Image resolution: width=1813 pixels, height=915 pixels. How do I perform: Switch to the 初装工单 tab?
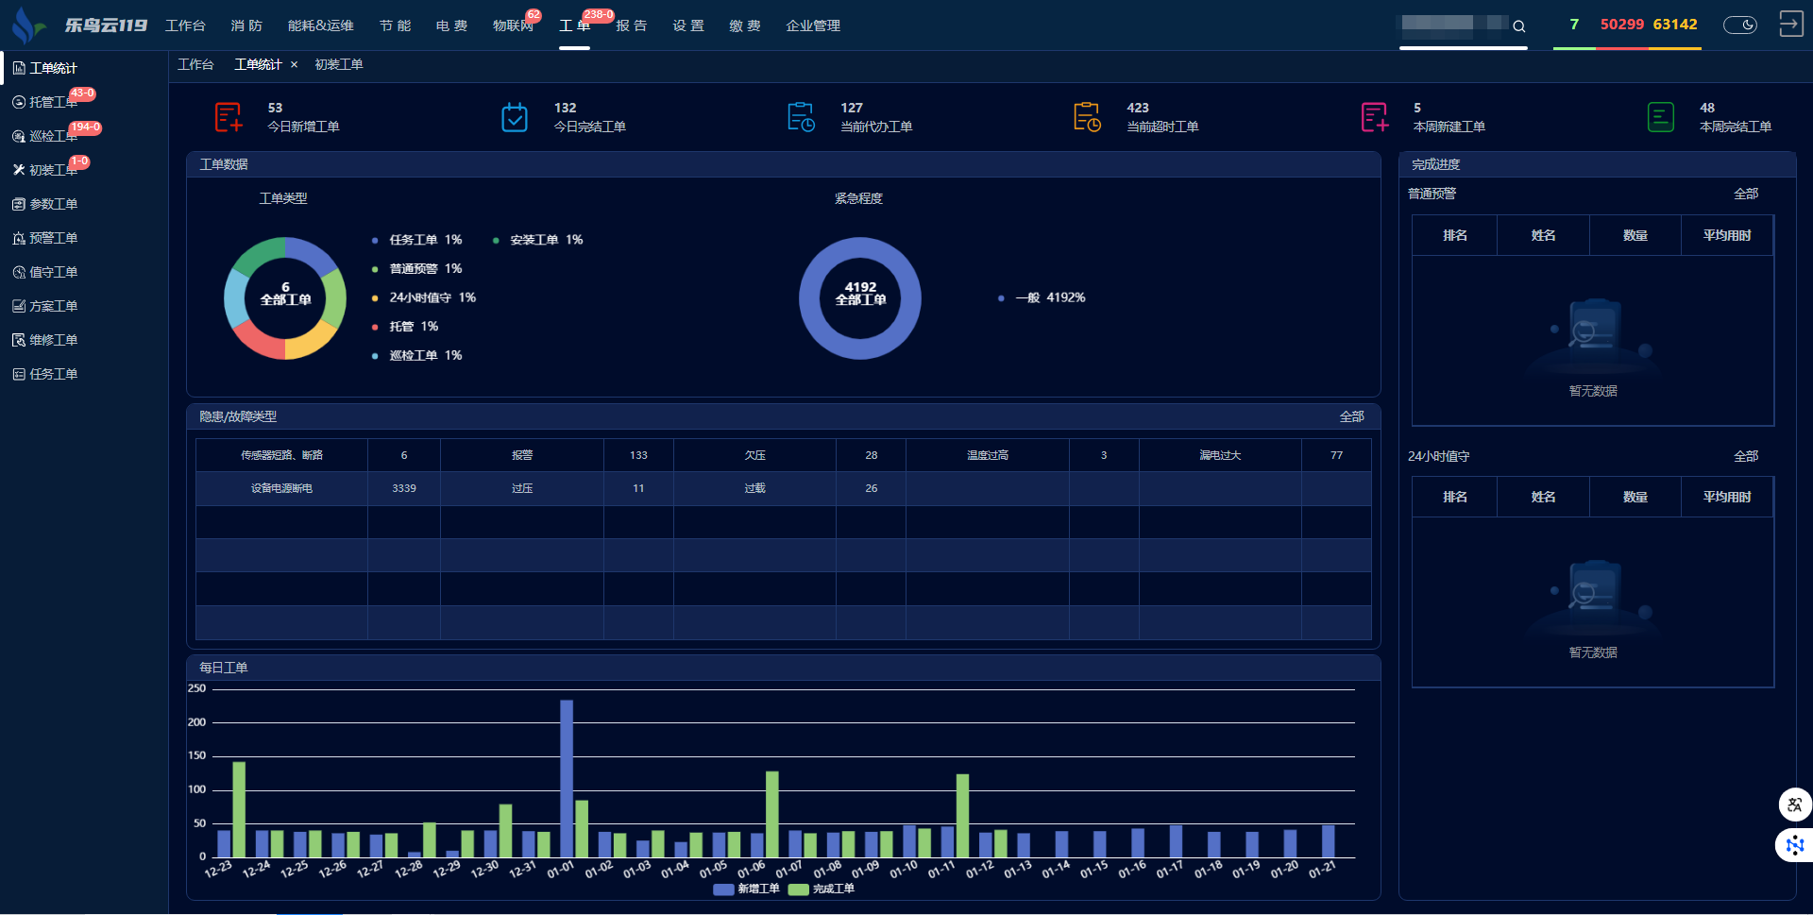click(338, 64)
